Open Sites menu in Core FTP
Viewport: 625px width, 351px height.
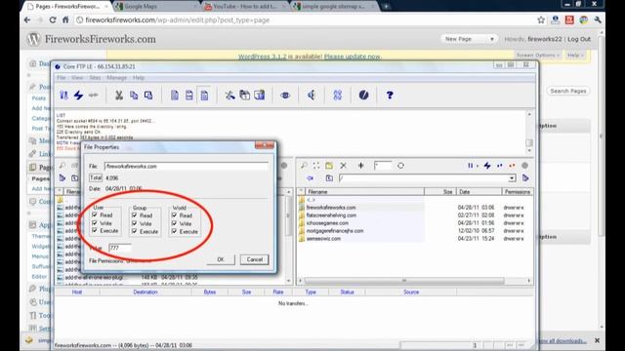pyautogui.click(x=95, y=78)
